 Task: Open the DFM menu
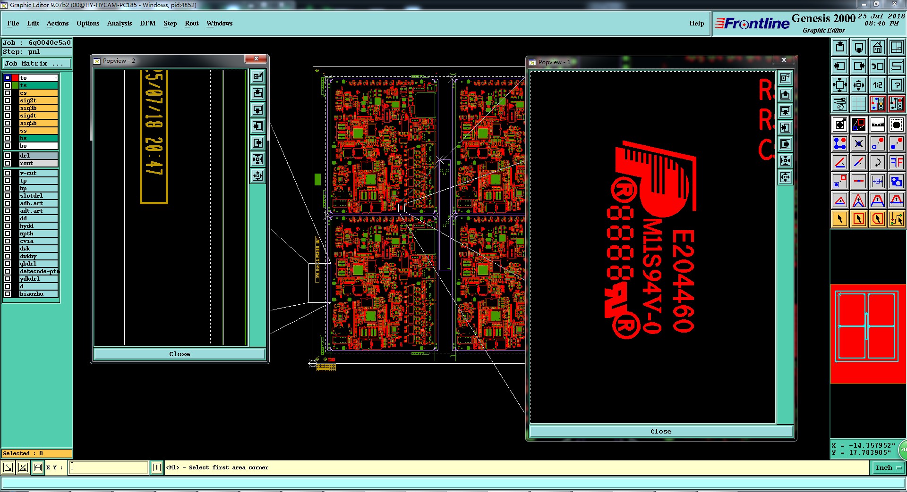click(148, 23)
